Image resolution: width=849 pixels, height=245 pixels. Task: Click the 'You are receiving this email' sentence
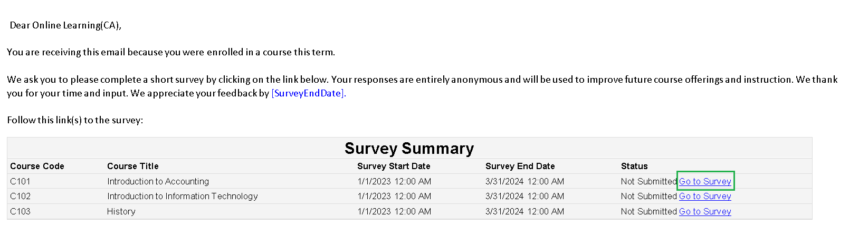(171, 52)
